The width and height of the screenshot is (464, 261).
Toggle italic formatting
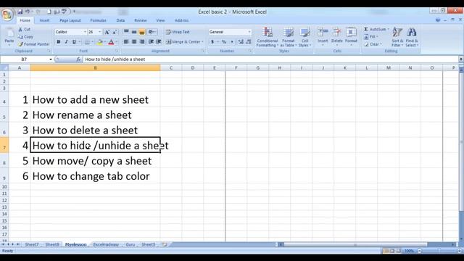click(66, 42)
